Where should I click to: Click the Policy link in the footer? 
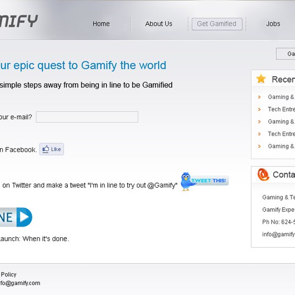click(x=8, y=274)
